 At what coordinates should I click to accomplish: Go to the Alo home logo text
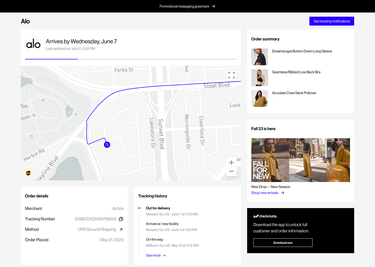point(25,21)
